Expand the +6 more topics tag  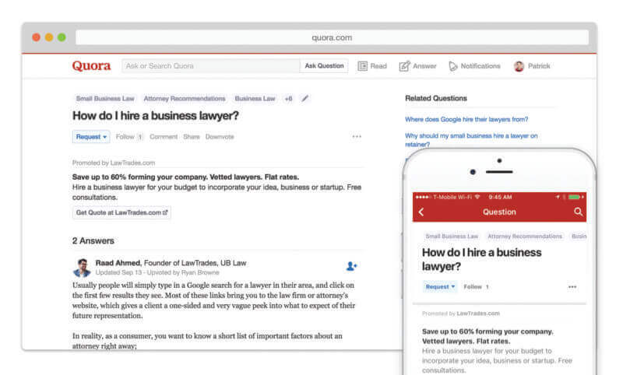coord(288,98)
